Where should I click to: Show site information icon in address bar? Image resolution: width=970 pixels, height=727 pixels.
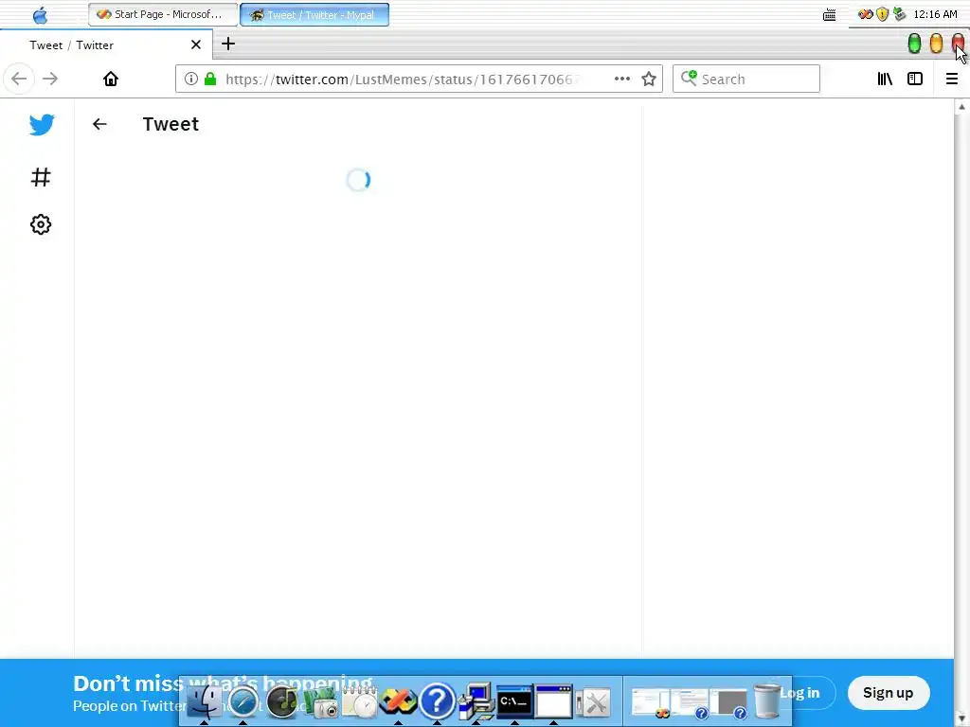191,79
